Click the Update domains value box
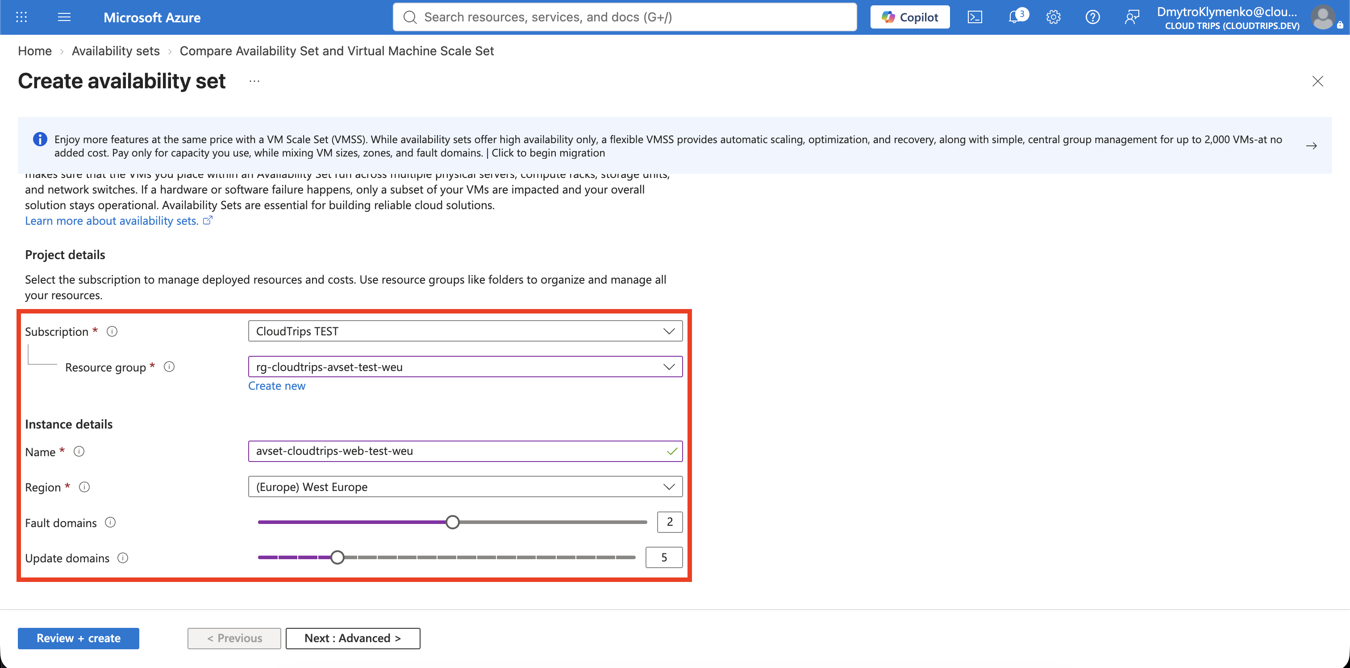Viewport: 1350px width, 668px height. [x=664, y=557]
